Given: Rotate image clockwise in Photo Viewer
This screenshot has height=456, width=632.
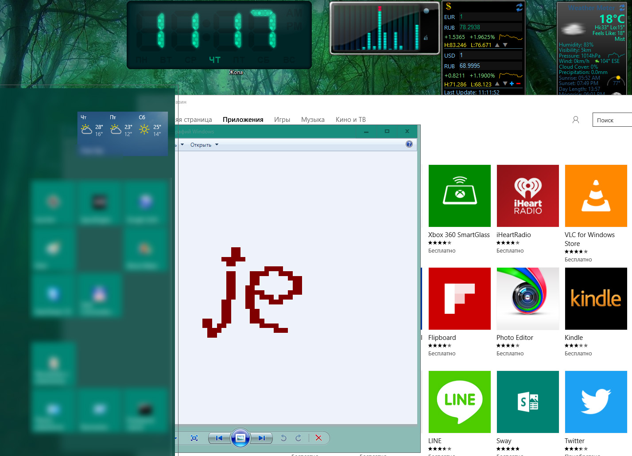Looking at the screenshot, I should click(299, 438).
